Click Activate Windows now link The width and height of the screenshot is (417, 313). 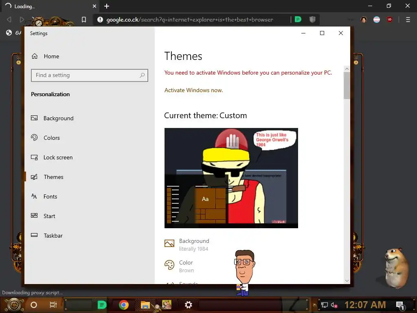click(x=193, y=90)
